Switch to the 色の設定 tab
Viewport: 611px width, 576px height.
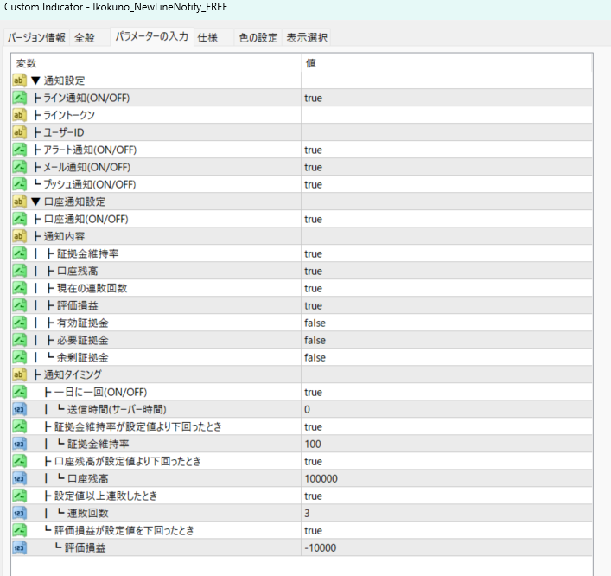click(x=258, y=37)
